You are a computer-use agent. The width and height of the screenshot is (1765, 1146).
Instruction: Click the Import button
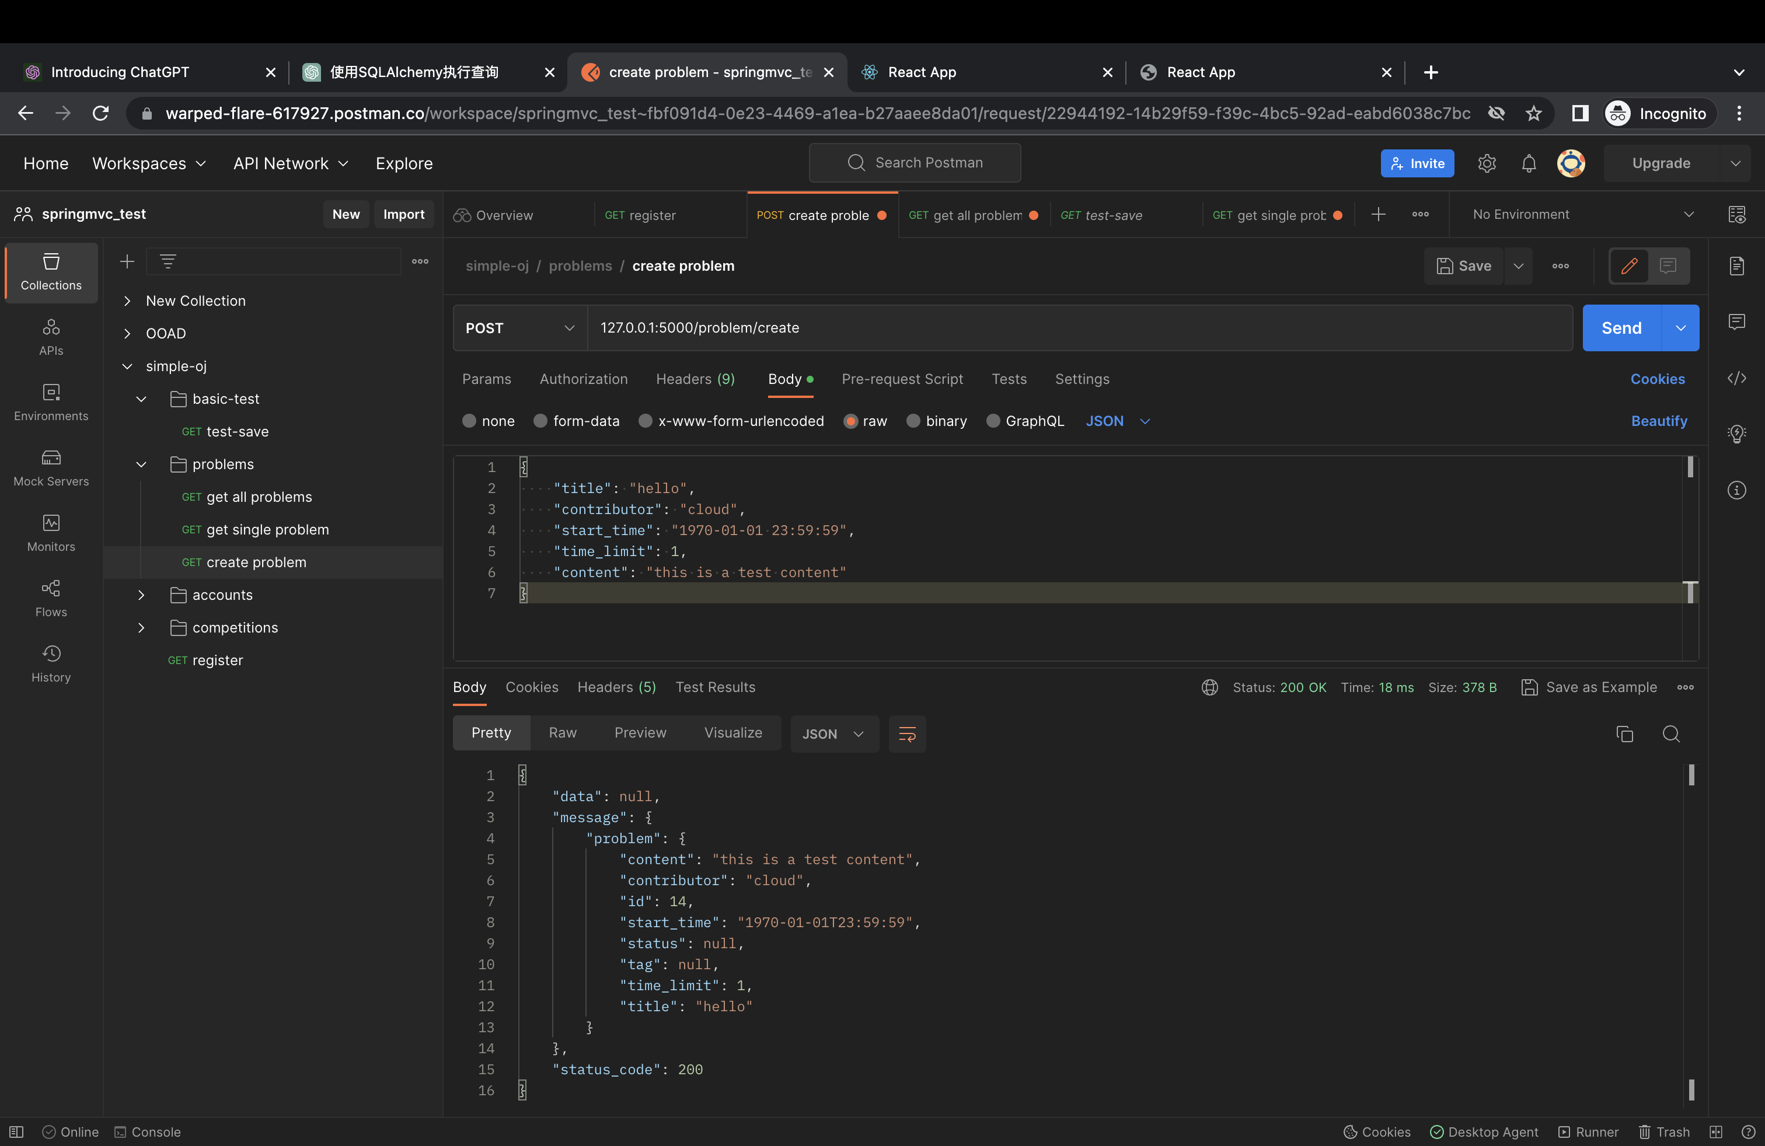point(403,214)
